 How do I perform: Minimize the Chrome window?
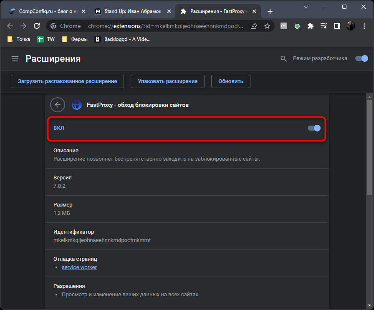325,7
